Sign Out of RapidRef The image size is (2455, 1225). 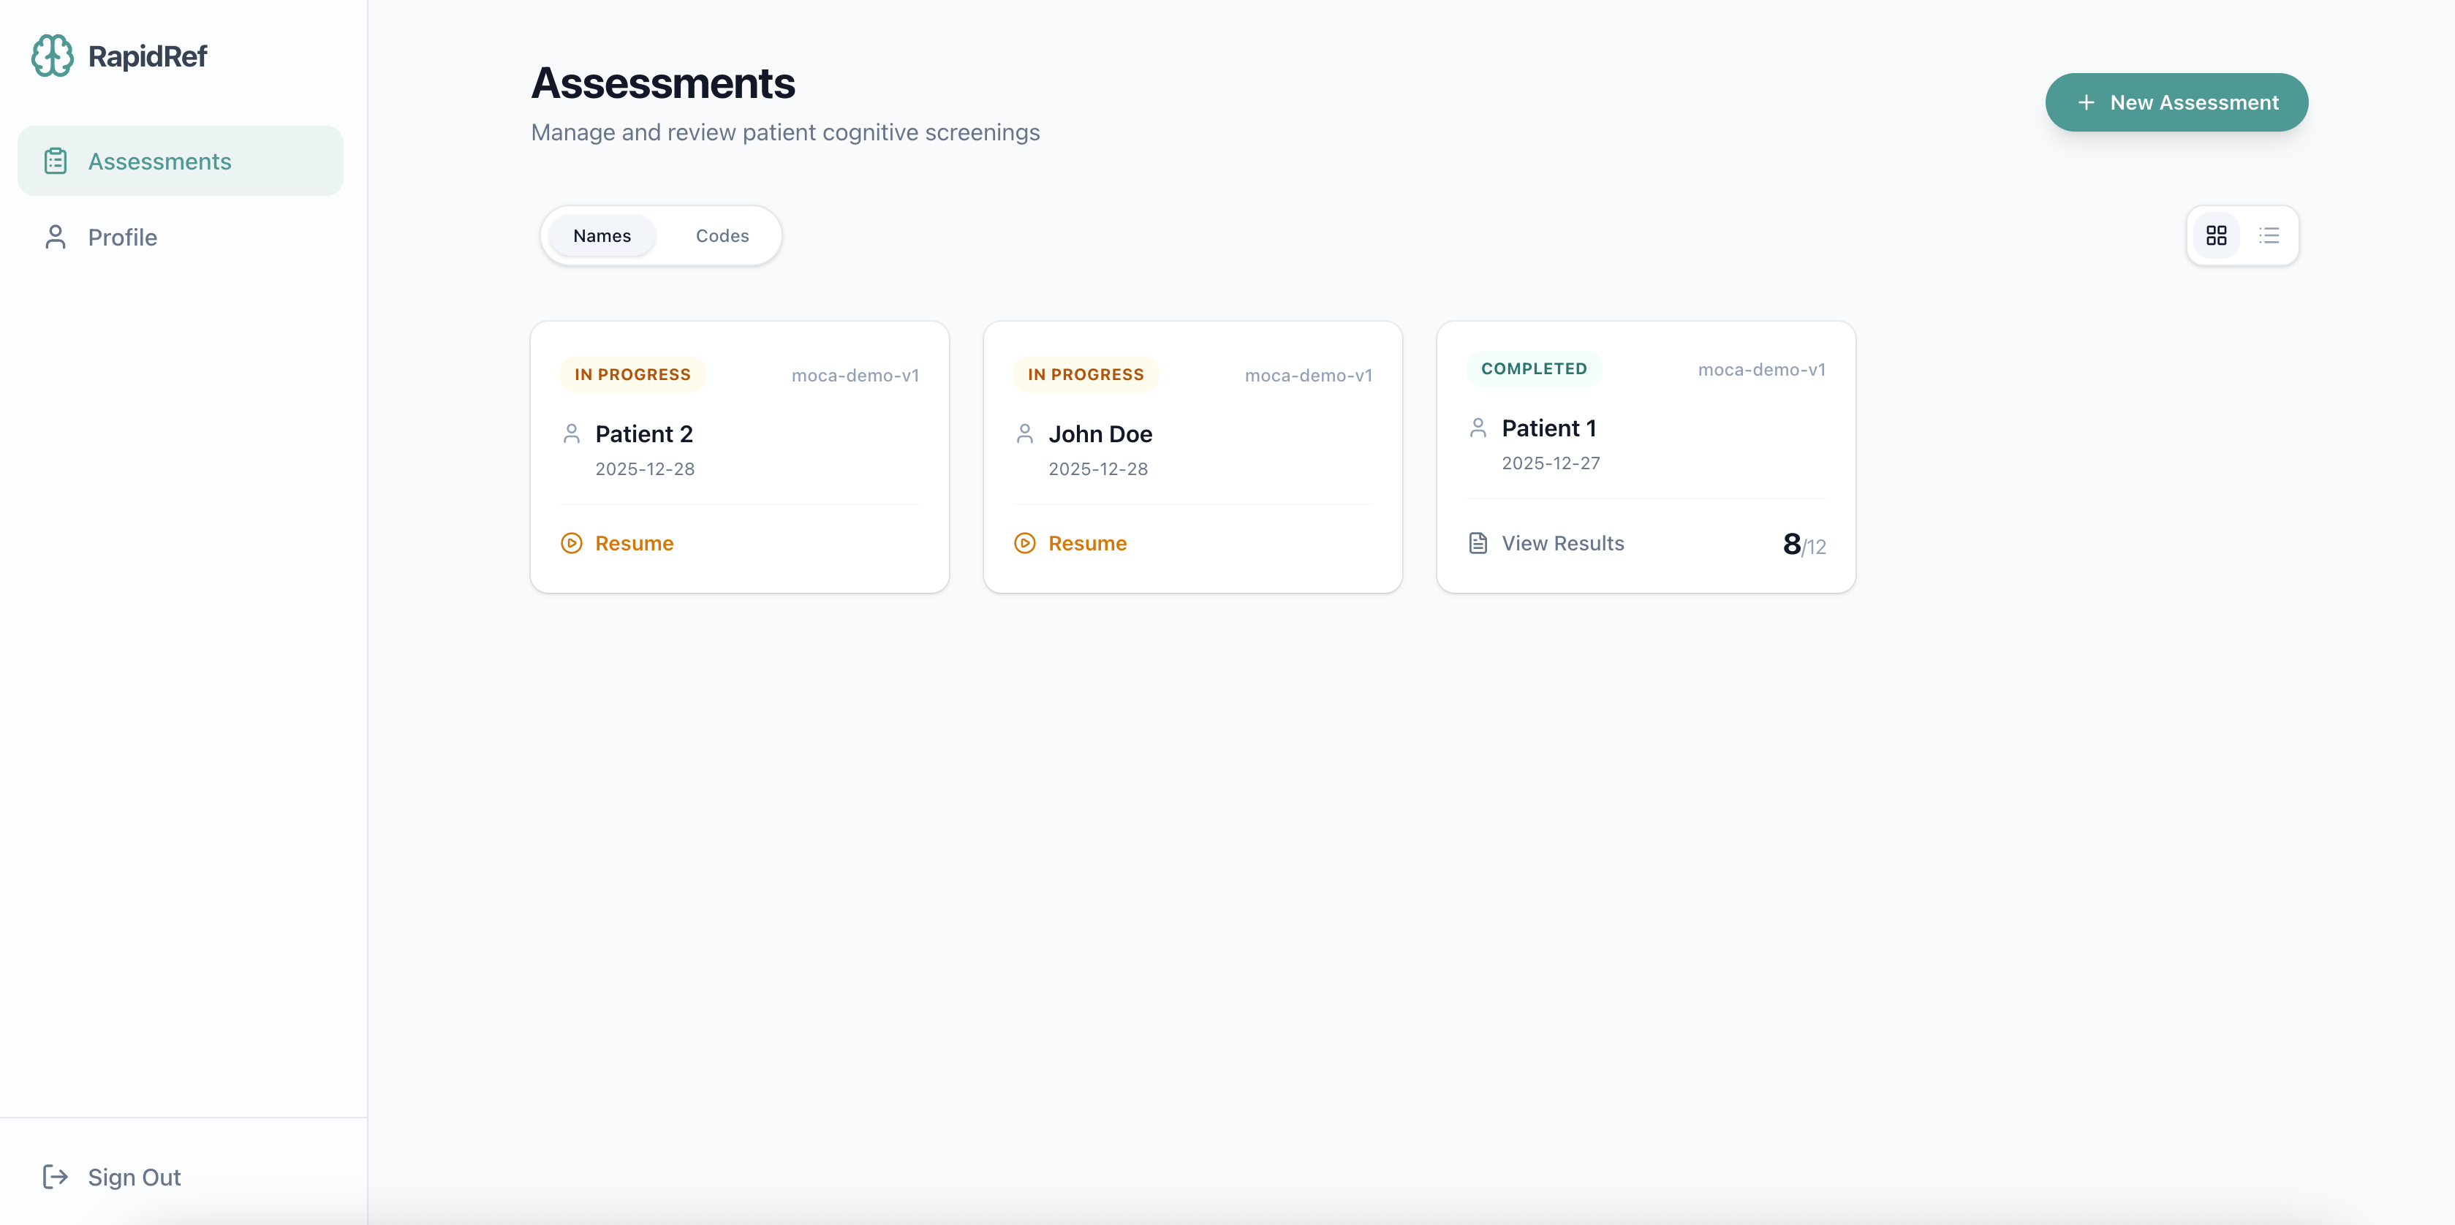coord(133,1177)
